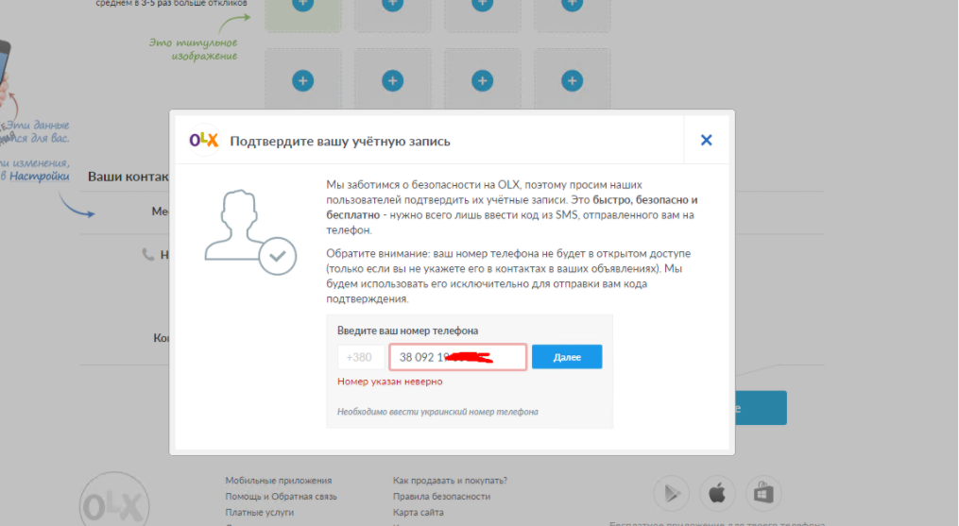Open the Google Play store icon

pyautogui.click(x=672, y=493)
